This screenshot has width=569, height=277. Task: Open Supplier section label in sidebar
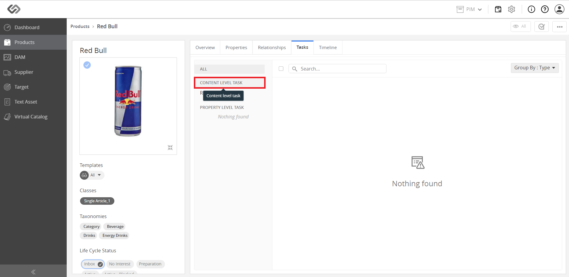coord(24,72)
